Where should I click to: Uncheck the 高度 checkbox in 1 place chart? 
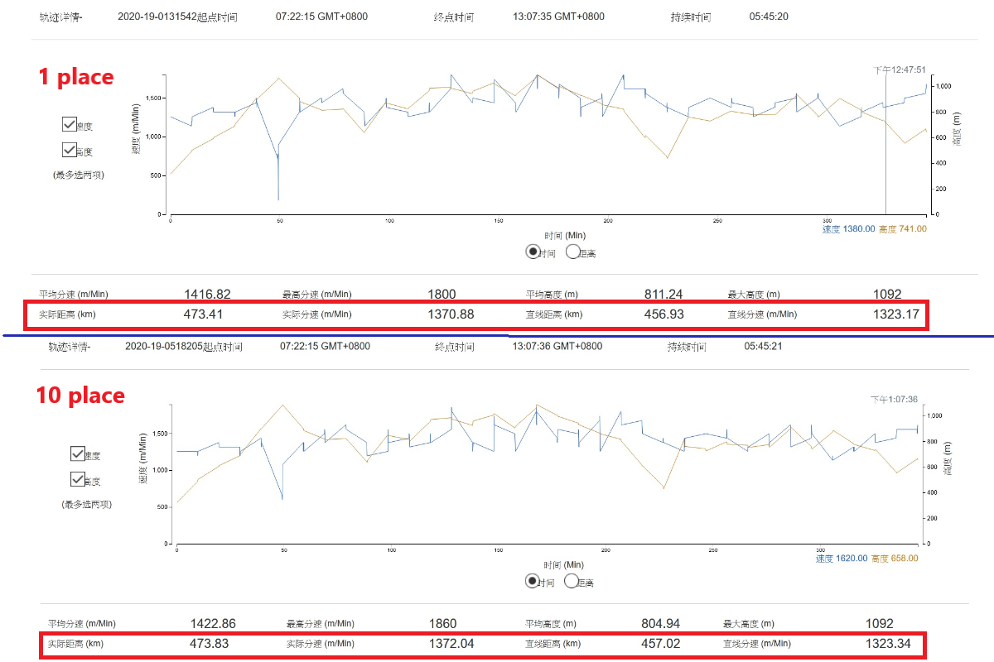click(x=69, y=150)
